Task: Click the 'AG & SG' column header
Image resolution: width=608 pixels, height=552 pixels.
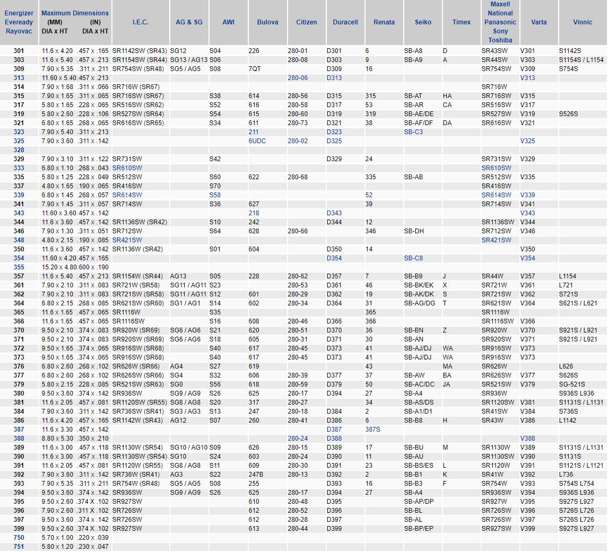Action: (189, 22)
